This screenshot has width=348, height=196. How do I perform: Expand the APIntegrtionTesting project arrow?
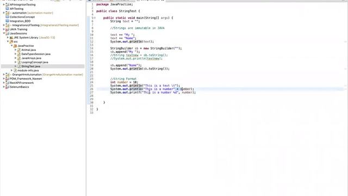click(4, 4)
